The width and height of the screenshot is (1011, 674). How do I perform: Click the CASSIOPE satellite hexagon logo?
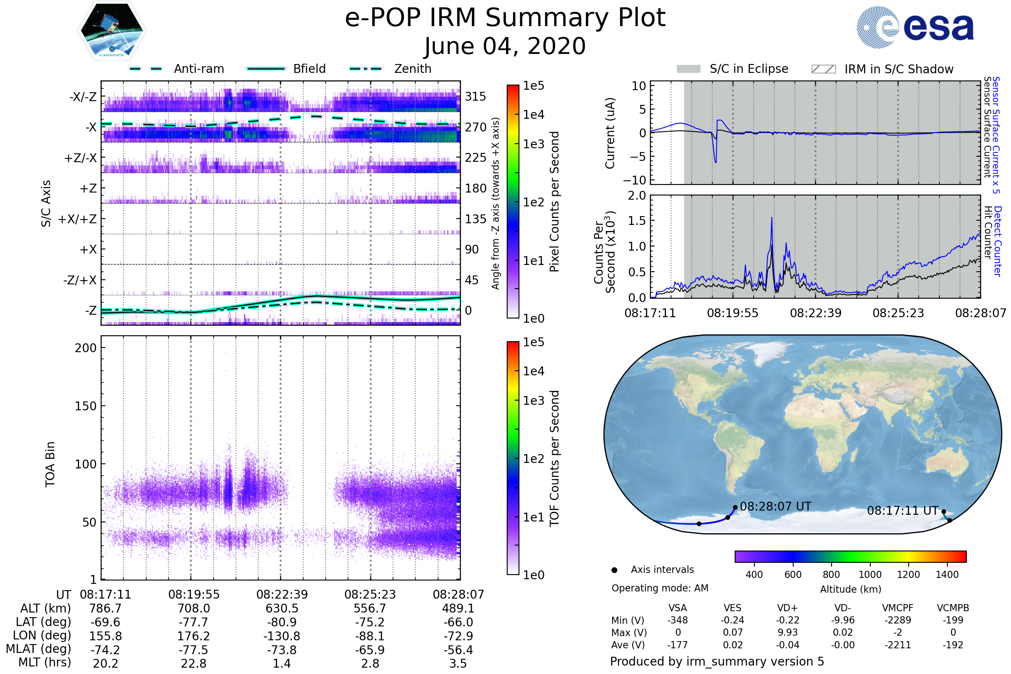pos(112,31)
